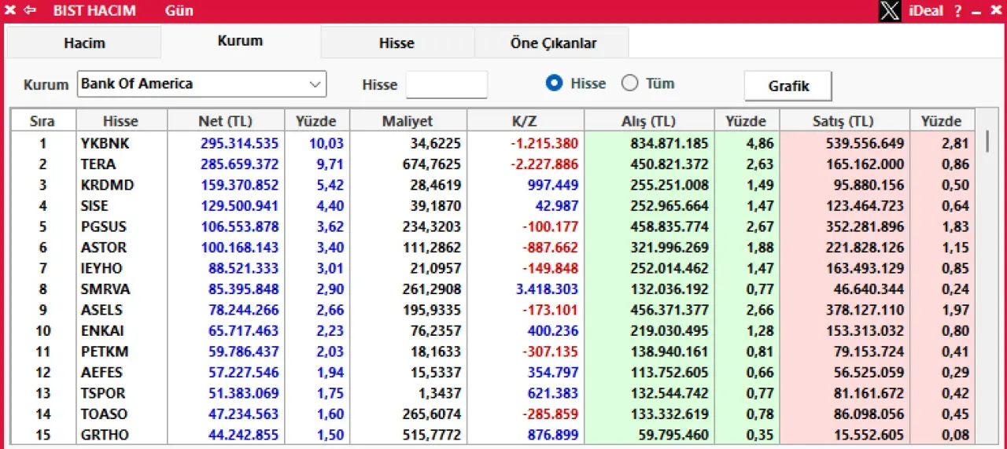Screen dimensions: 1007x449
Task: Click the iDeal label in title bar
Action: (x=926, y=11)
